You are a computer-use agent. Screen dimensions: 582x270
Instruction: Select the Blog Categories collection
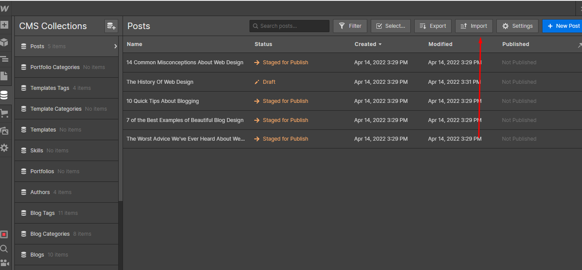click(x=50, y=234)
